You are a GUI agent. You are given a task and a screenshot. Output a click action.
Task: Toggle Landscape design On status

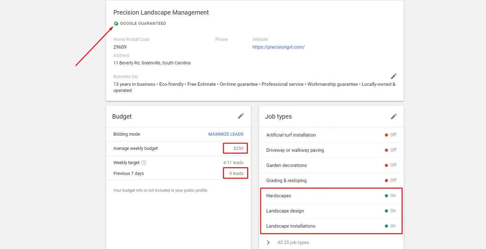click(x=390, y=211)
